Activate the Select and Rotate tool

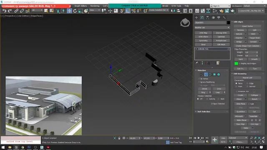pyautogui.click(x=75, y=11)
